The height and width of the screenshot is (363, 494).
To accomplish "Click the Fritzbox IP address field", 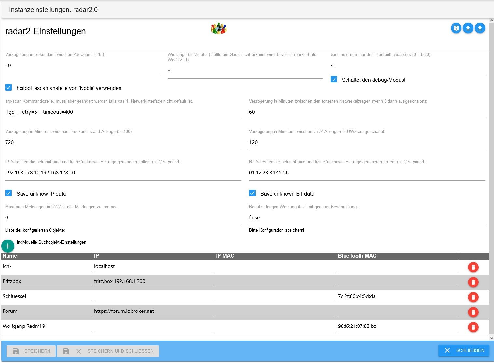I will (153, 281).
